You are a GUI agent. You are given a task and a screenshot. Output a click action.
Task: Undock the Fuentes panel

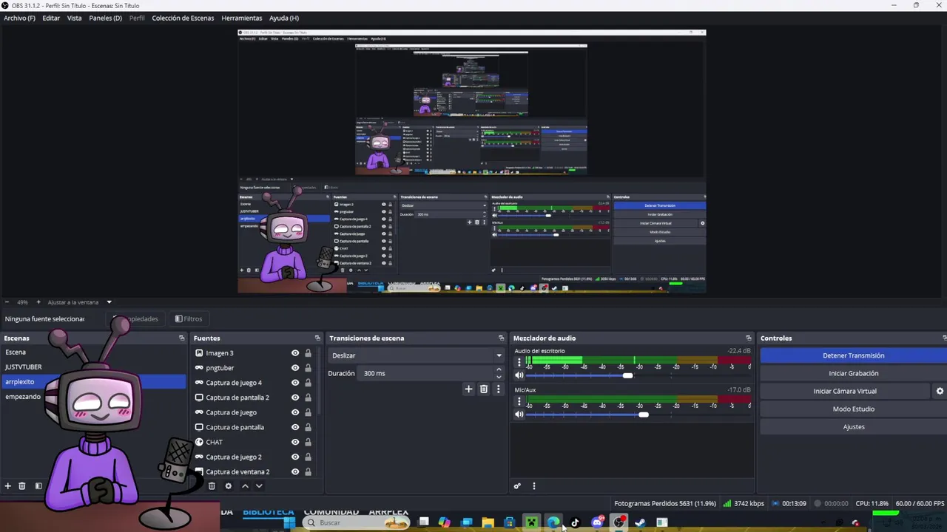pyautogui.click(x=317, y=338)
